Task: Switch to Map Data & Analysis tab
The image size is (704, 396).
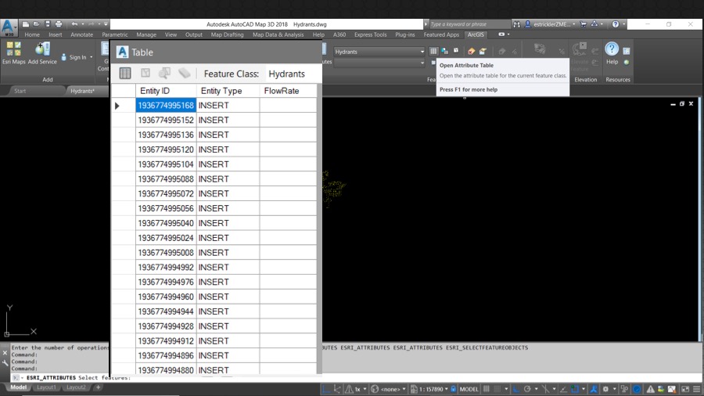Action: [x=278, y=34]
